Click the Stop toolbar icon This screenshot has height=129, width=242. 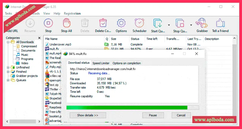(48, 24)
